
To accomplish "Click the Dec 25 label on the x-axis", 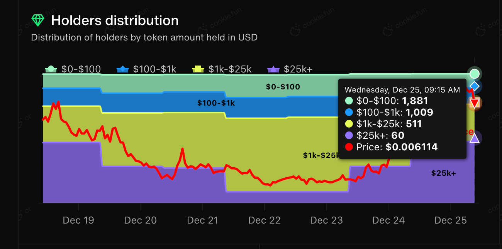I will click(451, 220).
